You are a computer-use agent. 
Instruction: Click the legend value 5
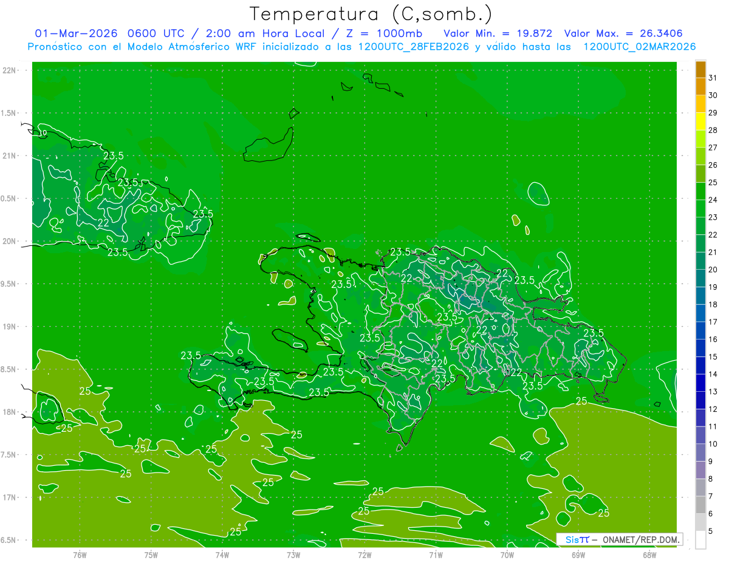711,531
